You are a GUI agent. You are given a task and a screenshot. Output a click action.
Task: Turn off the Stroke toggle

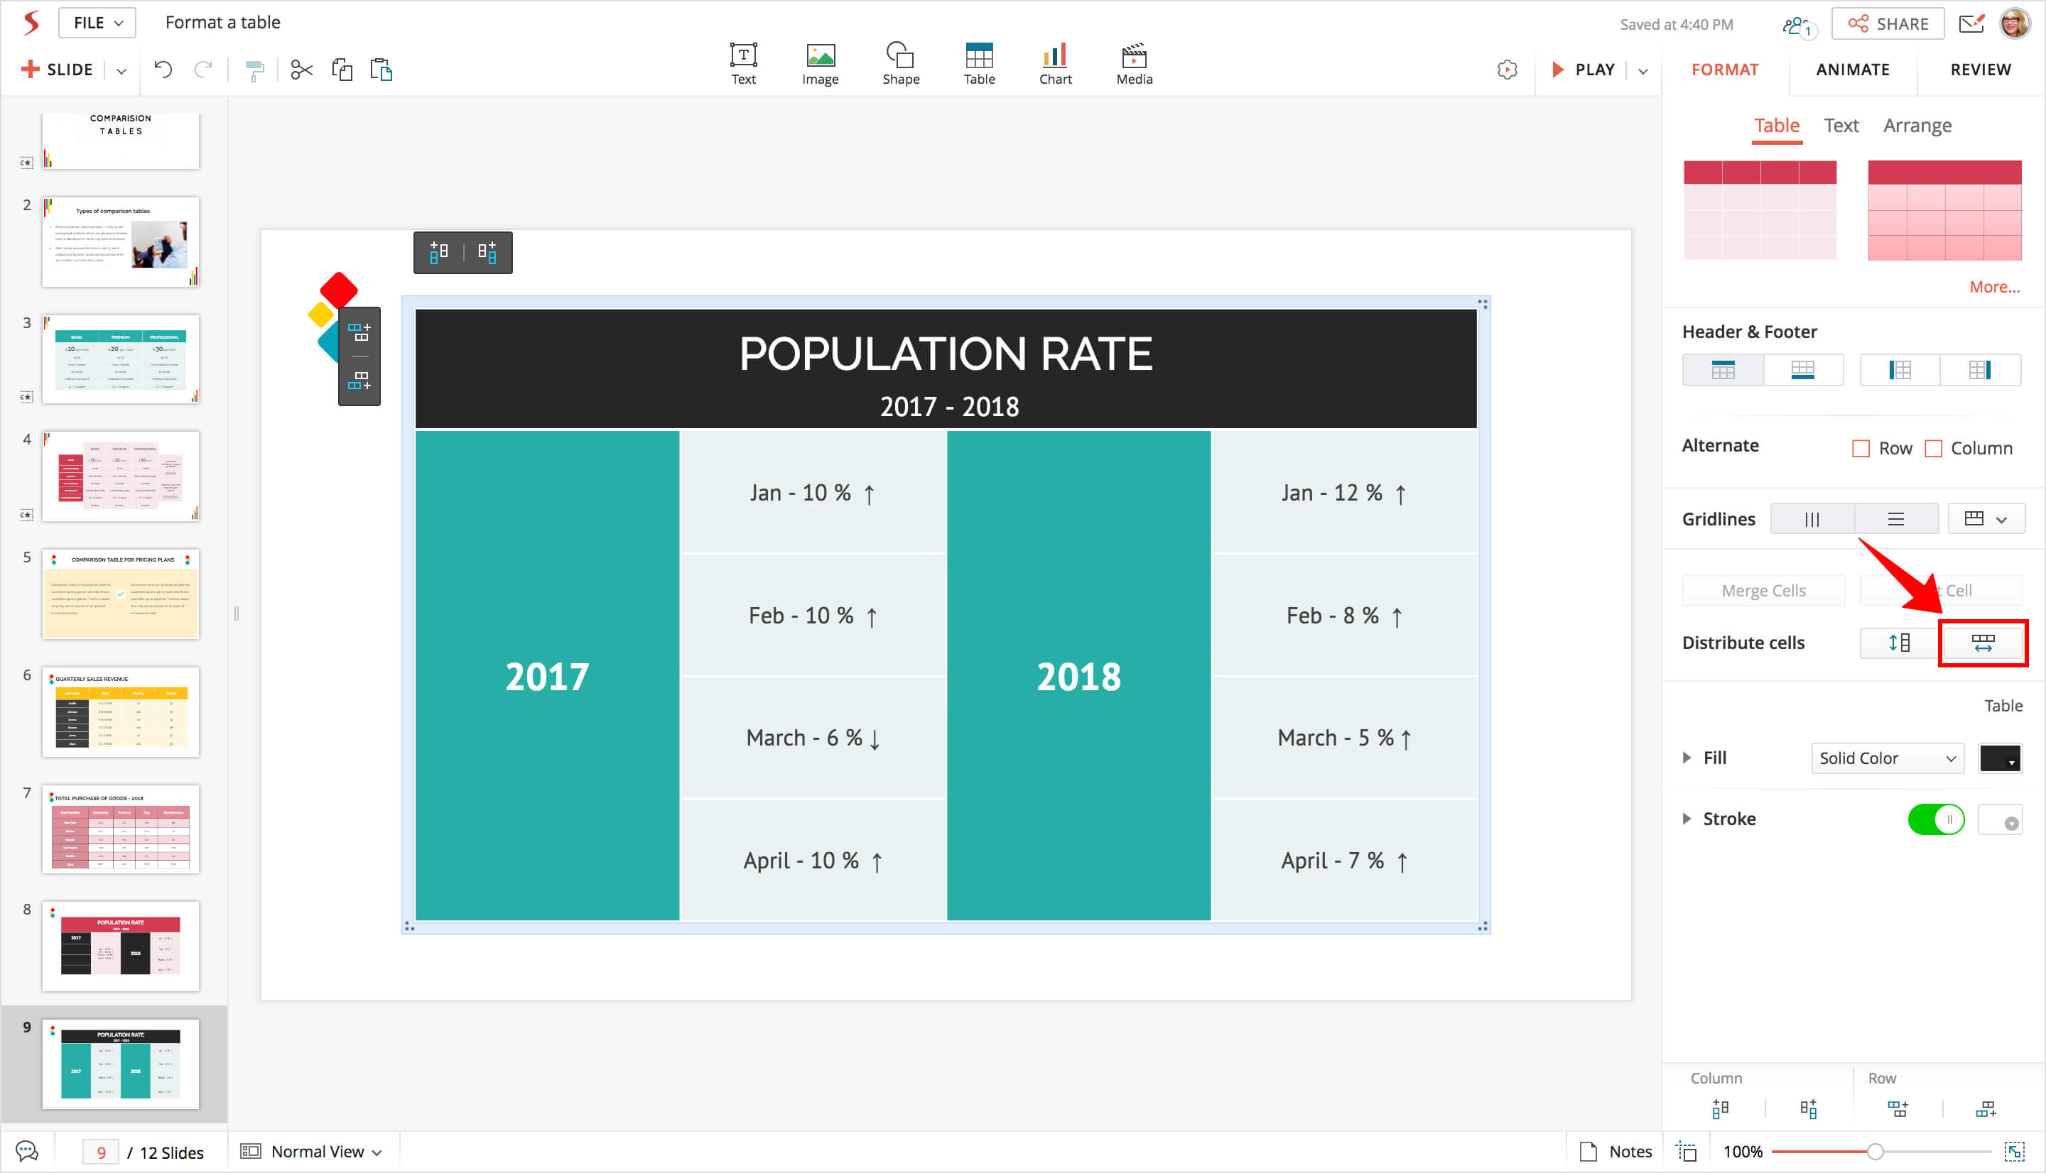point(1936,819)
